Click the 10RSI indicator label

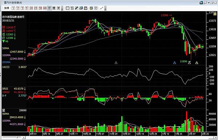pyautogui.click(x=6, y=92)
